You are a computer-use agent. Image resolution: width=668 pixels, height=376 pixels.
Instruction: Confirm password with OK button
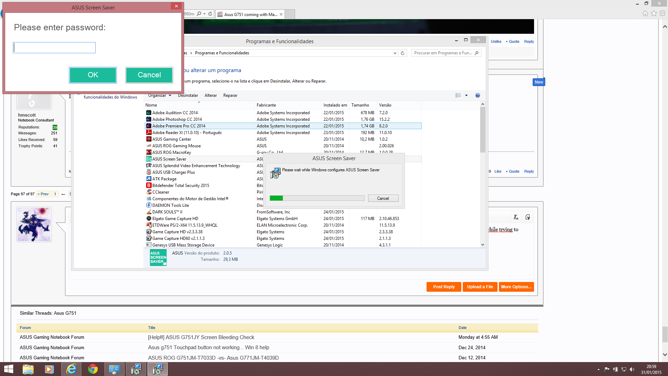click(93, 75)
